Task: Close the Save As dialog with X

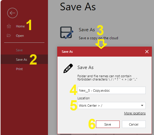Action: [147, 52]
